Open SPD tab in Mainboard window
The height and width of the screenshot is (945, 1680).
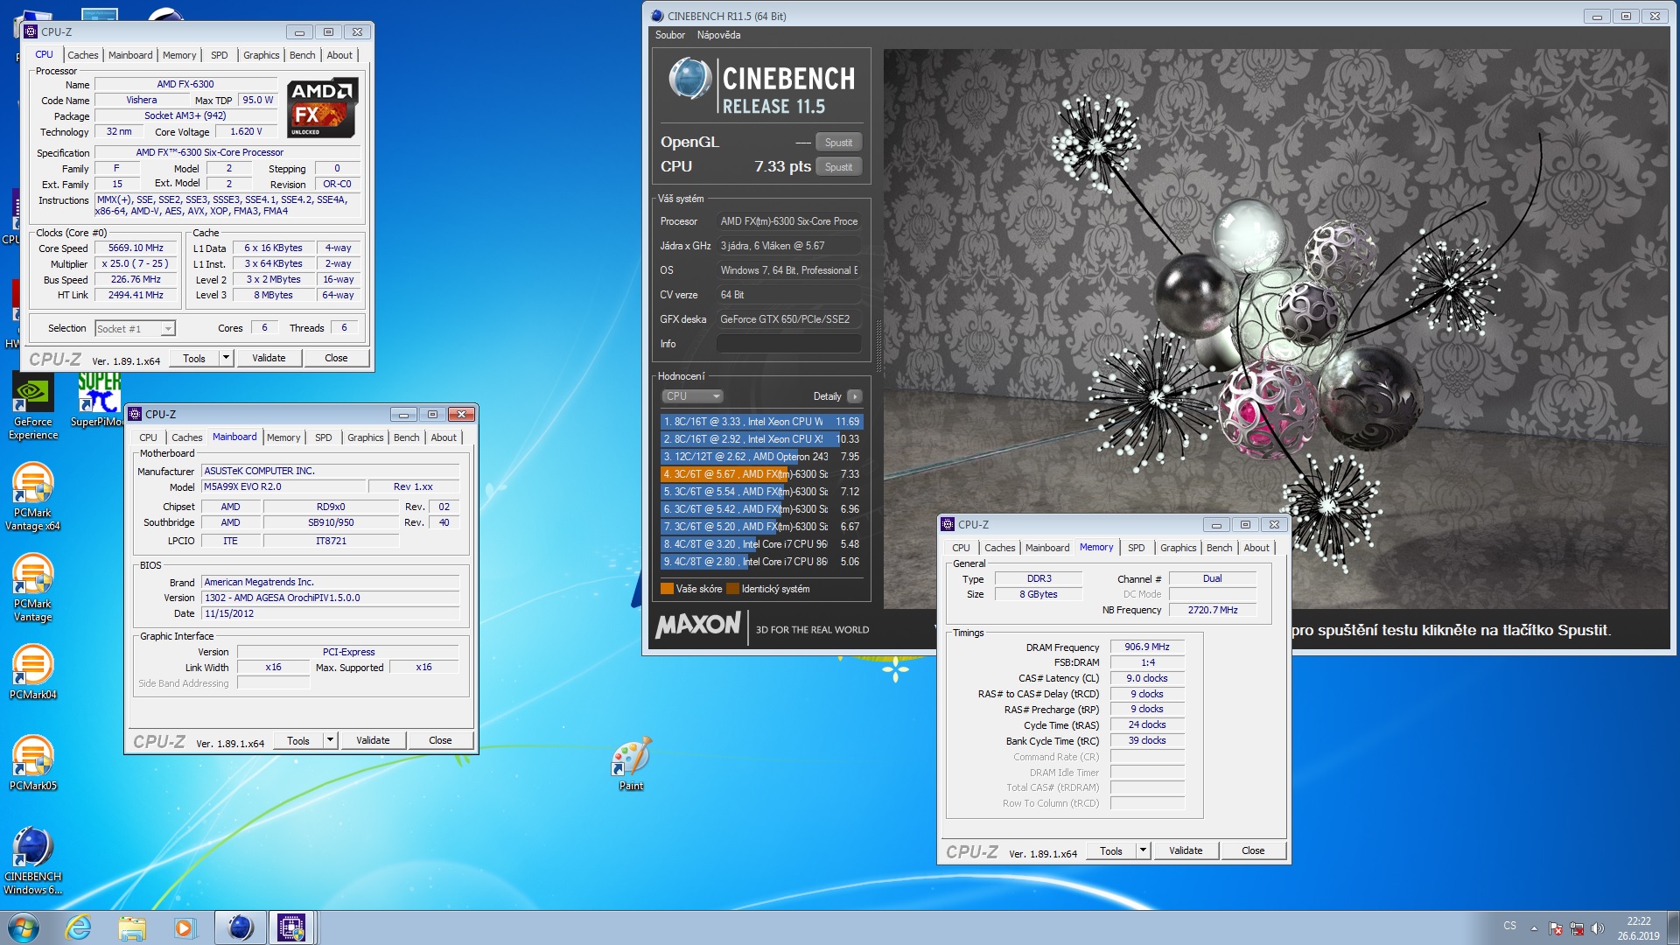click(323, 437)
